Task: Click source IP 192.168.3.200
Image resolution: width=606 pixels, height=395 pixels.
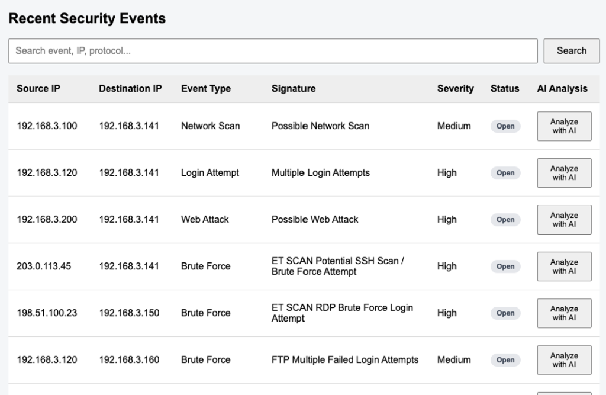Action: click(x=47, y=220)
